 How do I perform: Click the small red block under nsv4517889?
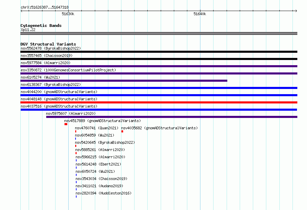(x=66, y=124)
